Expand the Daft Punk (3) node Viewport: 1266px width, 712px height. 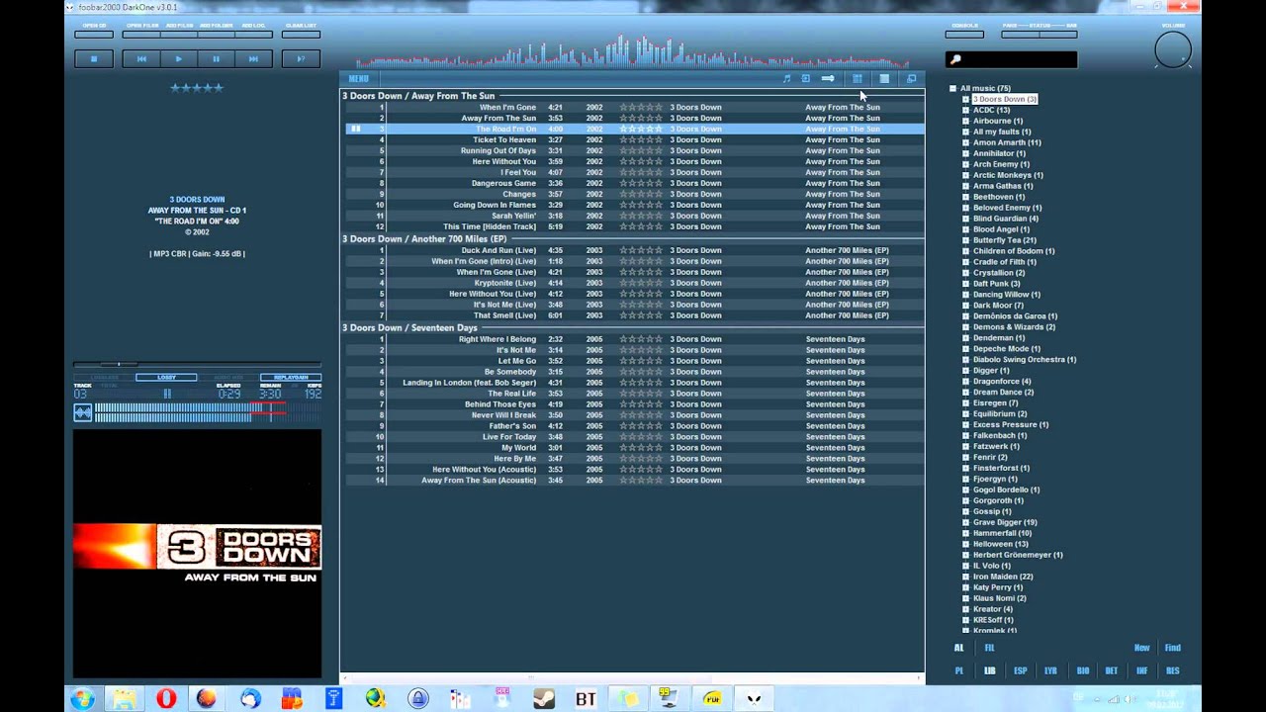click(965, 284)
